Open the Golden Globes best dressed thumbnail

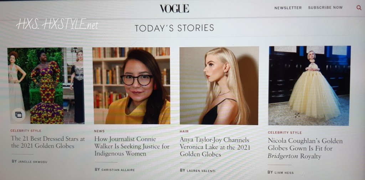[46, 86]
